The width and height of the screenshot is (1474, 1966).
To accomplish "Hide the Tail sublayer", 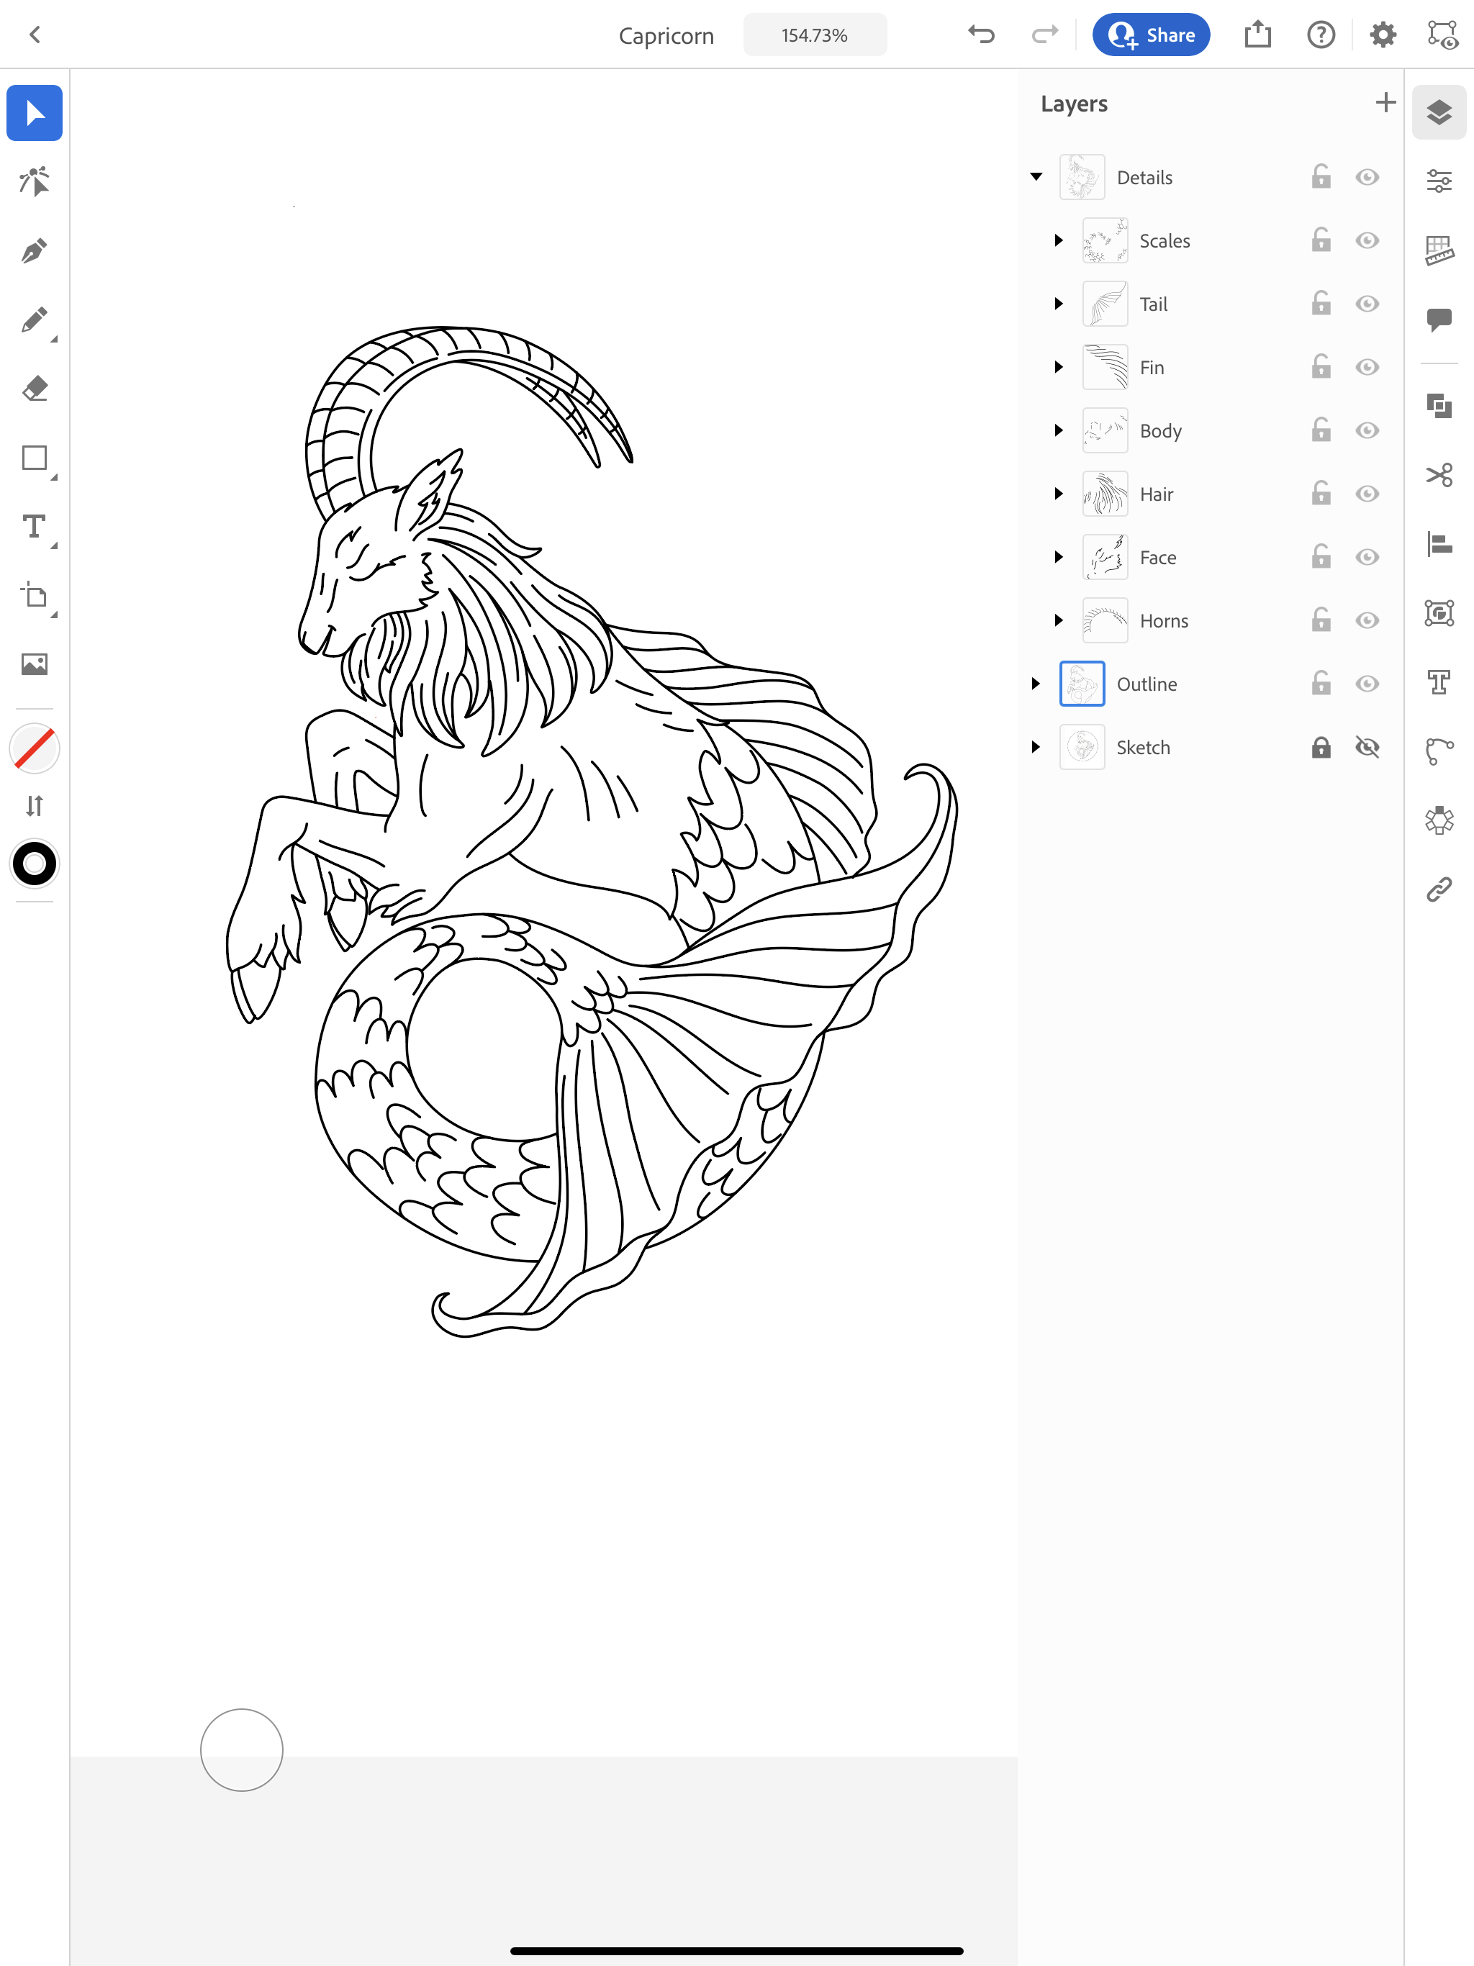I will tap(1367, 304).
